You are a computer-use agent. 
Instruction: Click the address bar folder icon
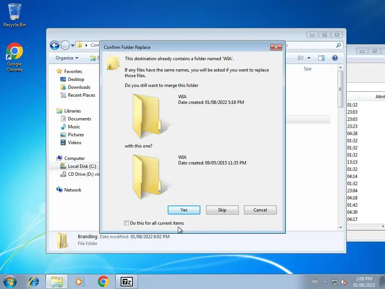click(x=79, y=45)
